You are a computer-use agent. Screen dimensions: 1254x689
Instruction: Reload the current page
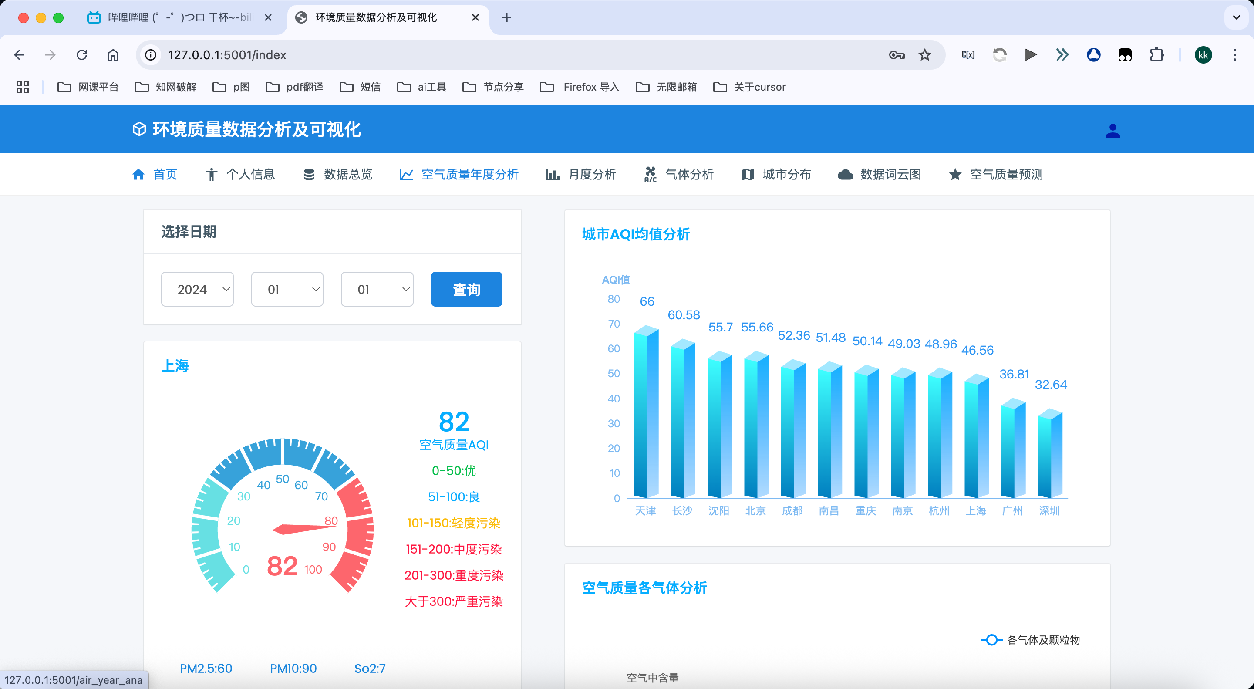[x=82, y=55]
